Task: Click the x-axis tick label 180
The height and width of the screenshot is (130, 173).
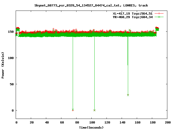Action: click(153, 122)
